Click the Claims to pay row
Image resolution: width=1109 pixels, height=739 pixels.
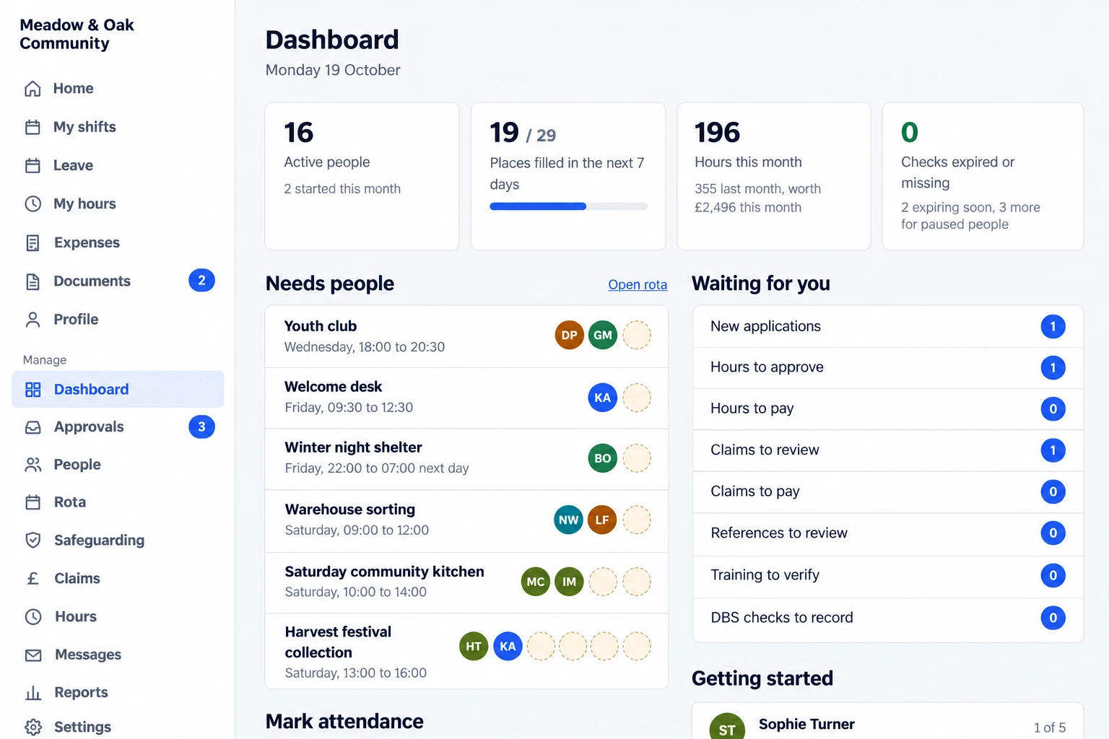(888, 491)
